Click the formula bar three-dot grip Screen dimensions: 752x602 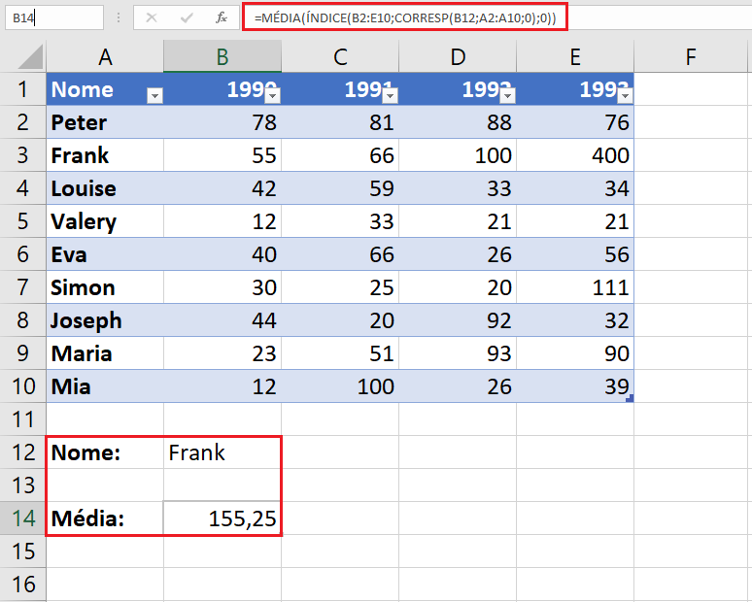pyautogui.click(x=118, y=18)
